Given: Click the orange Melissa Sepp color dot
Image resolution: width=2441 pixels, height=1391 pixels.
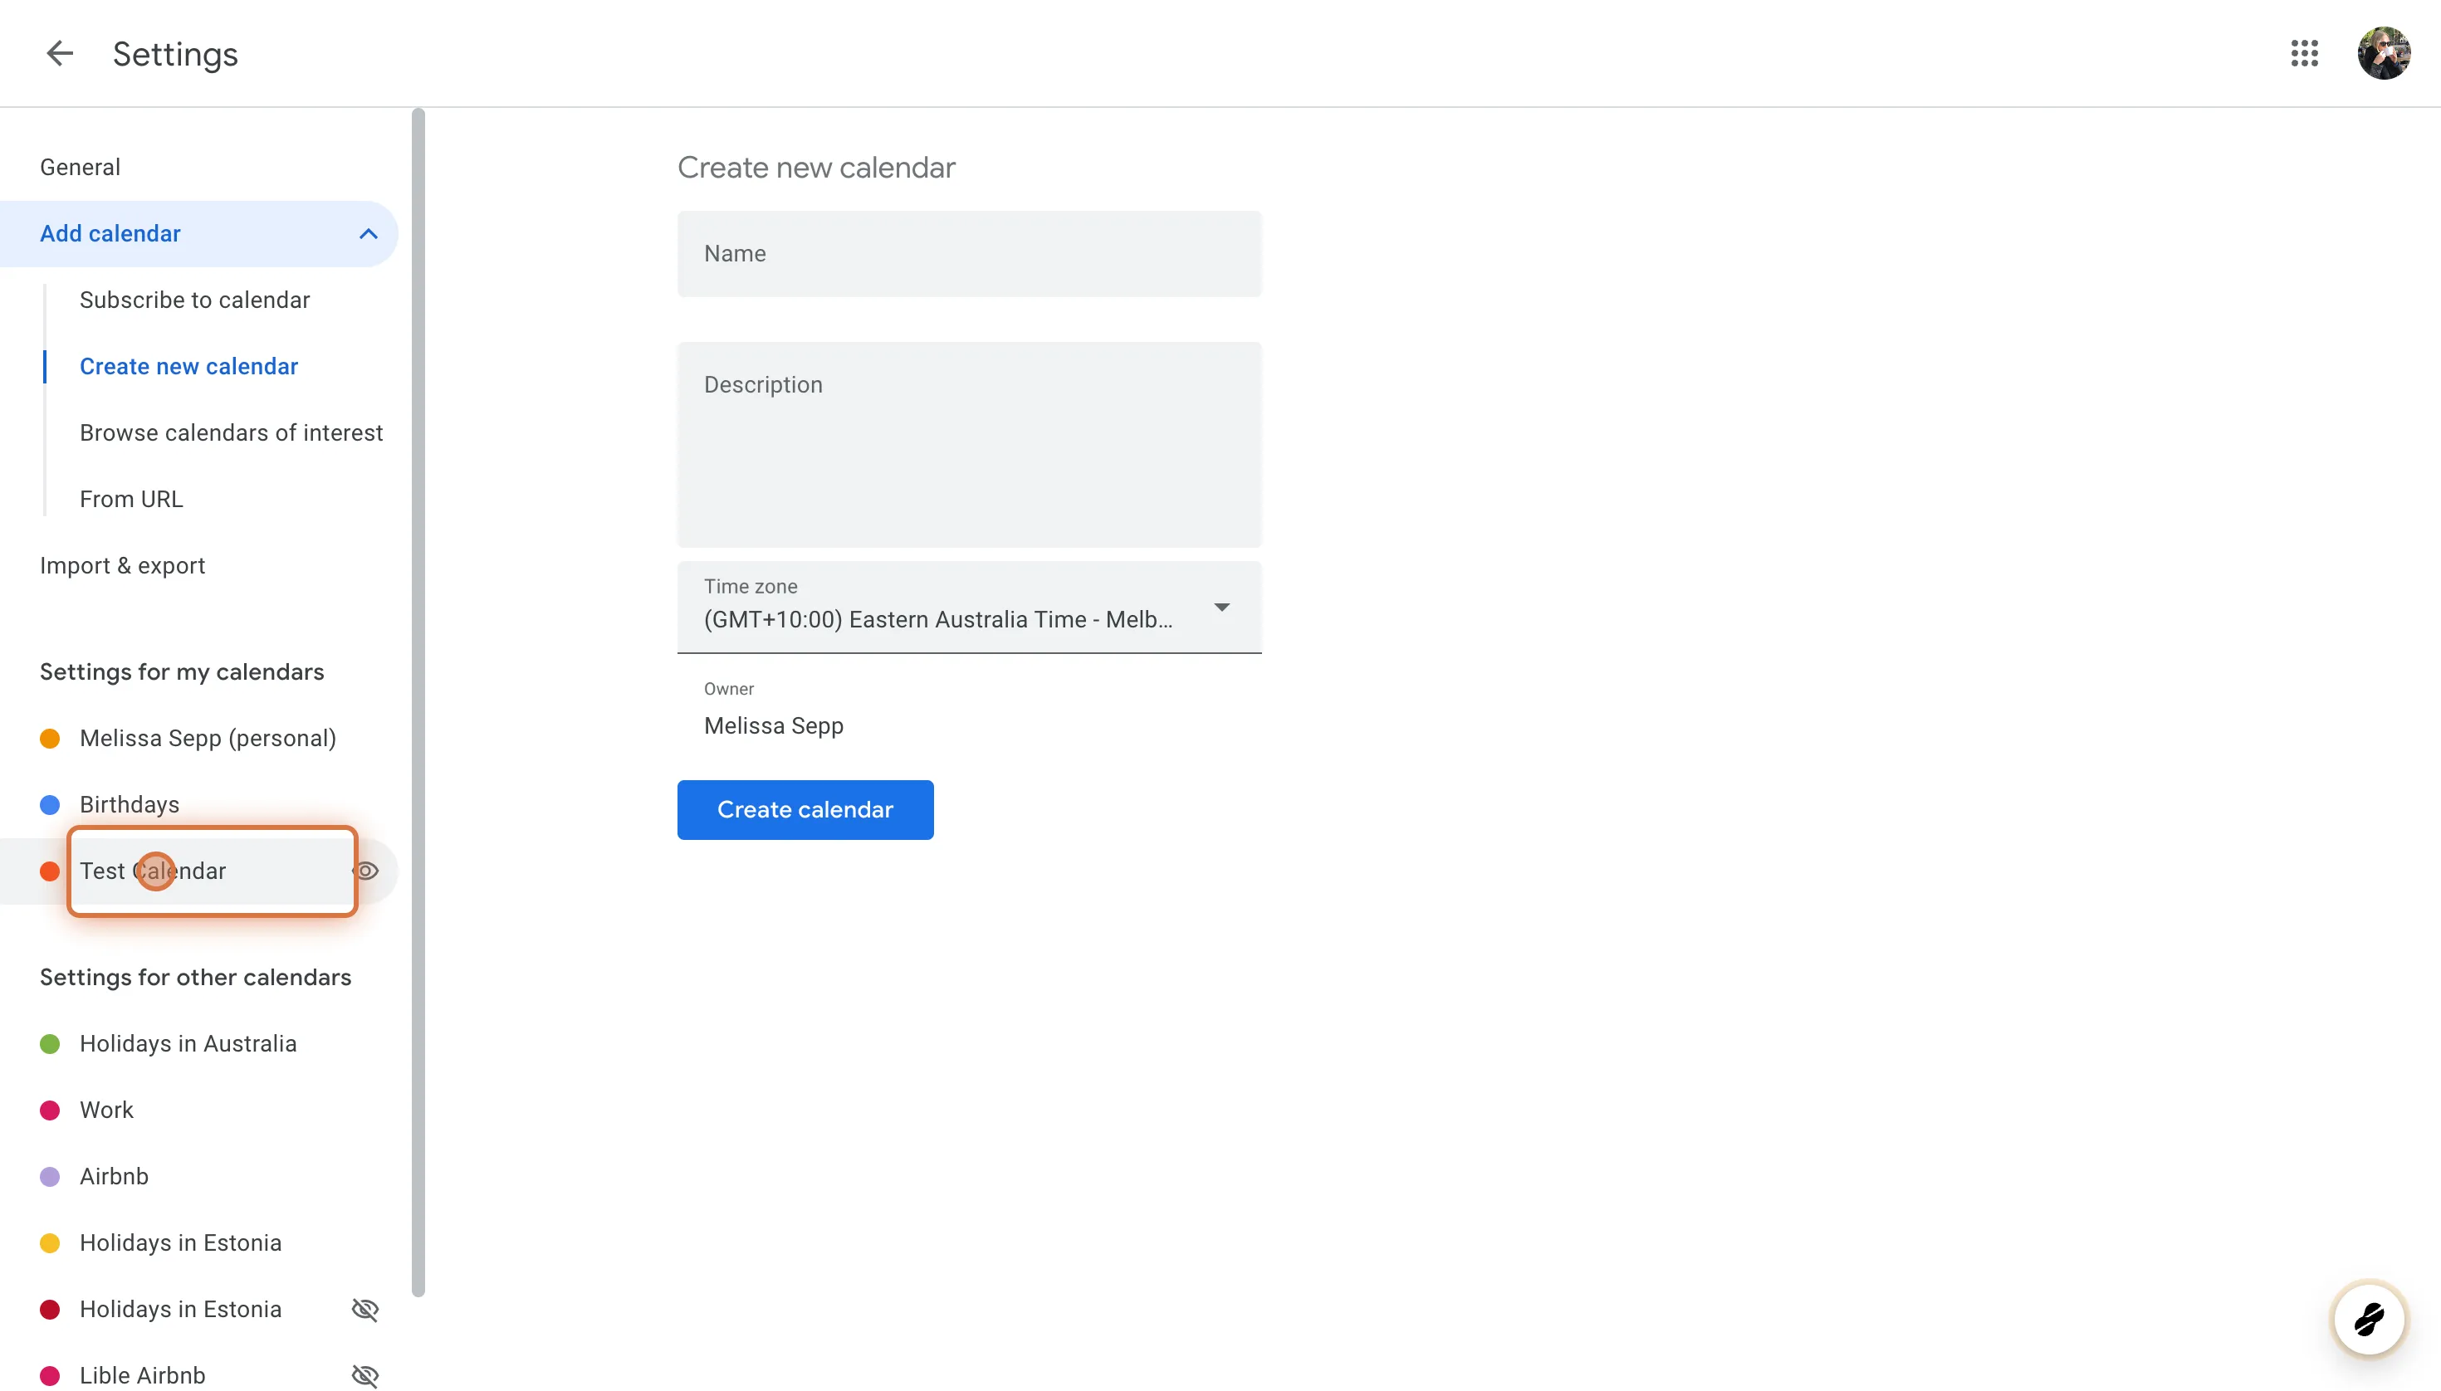Looking at the screenshot, I should (x=50, y=739).
